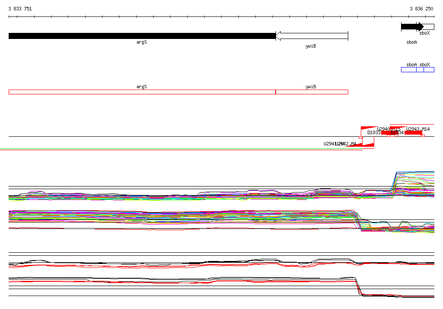This screenshot has width=443, height=309.
Task: Click the blue expression peak near sboA
Action: click(415, 172)
